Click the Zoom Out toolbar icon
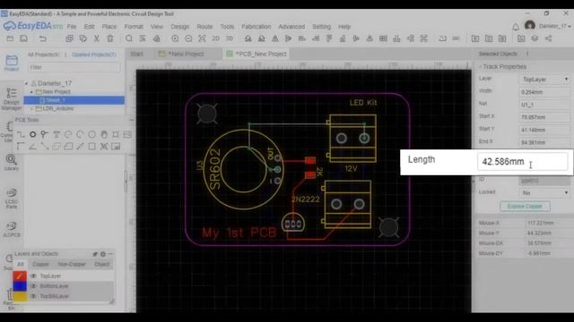This screenshot has width=574, height=322. pyautogui.click(x=188, y=38)
